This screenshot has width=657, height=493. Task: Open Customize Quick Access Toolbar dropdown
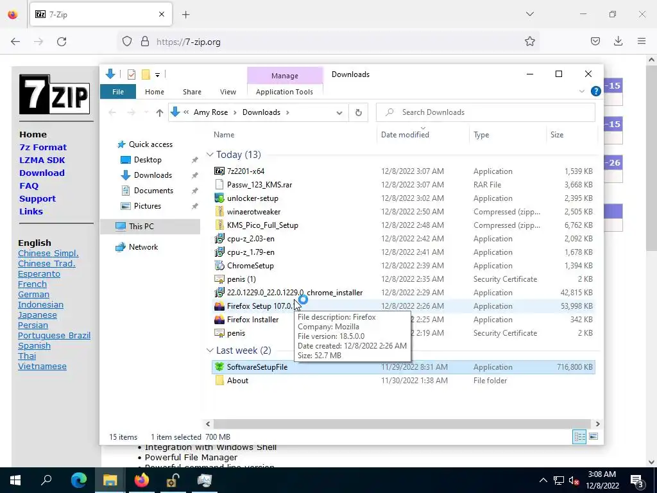(158, 75)
